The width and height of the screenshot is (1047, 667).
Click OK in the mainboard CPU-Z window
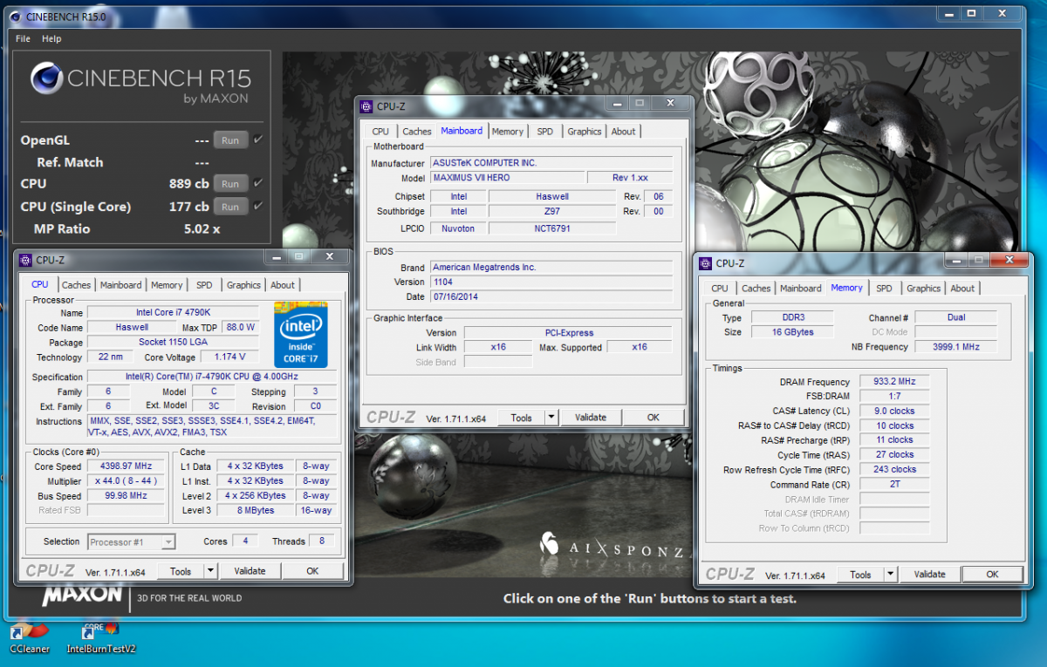click(654, 418)
